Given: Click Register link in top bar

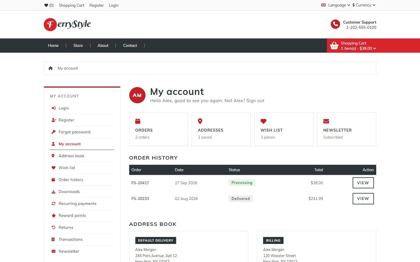Looking at the screenshot, I should (x=97, y=5).
